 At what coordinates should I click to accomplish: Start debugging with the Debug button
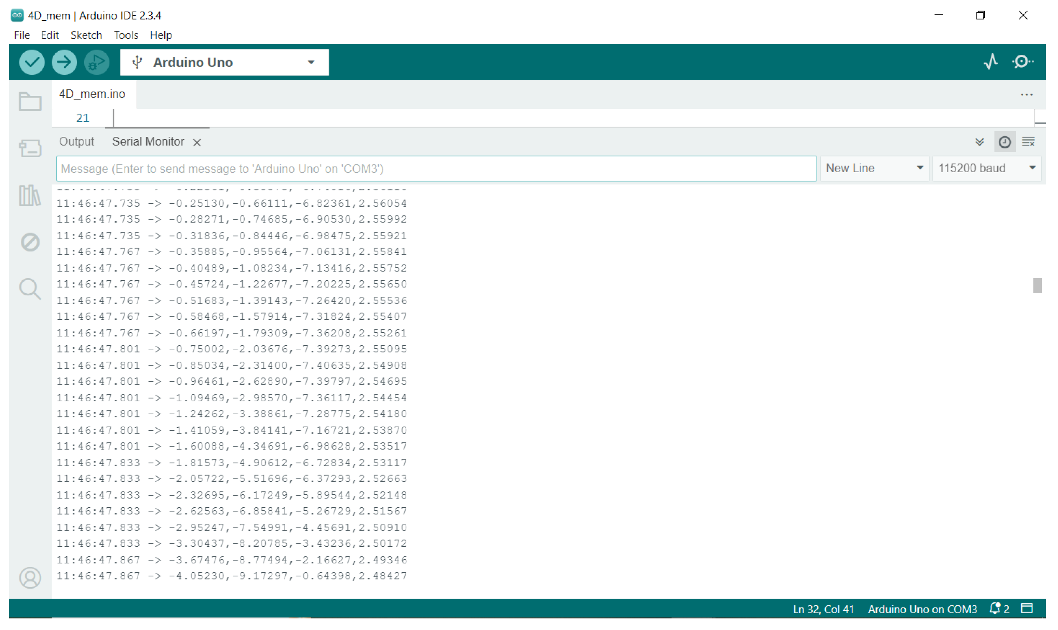pyautogui.click(x=97, y=62)
